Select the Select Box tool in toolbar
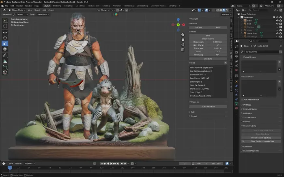The image size is (284, 177). click(5, 21)
